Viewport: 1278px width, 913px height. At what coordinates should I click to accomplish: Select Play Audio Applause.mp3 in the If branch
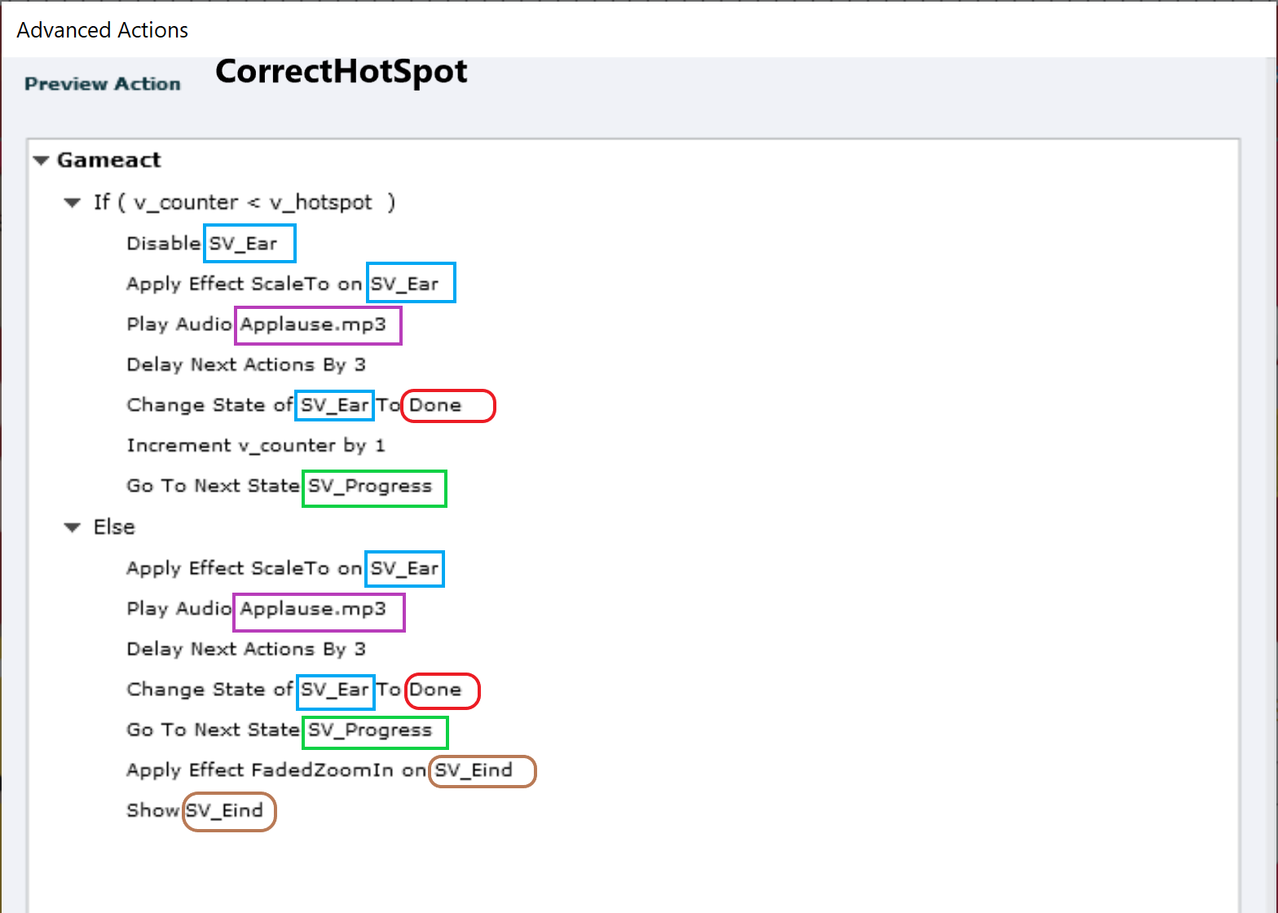click(x=256, y=324)
